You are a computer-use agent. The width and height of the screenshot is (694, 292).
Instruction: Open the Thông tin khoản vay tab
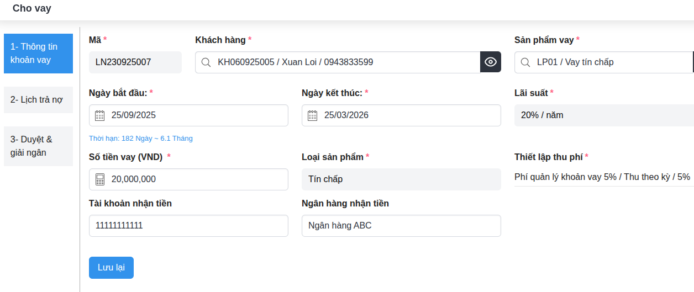tap(38, 54)
